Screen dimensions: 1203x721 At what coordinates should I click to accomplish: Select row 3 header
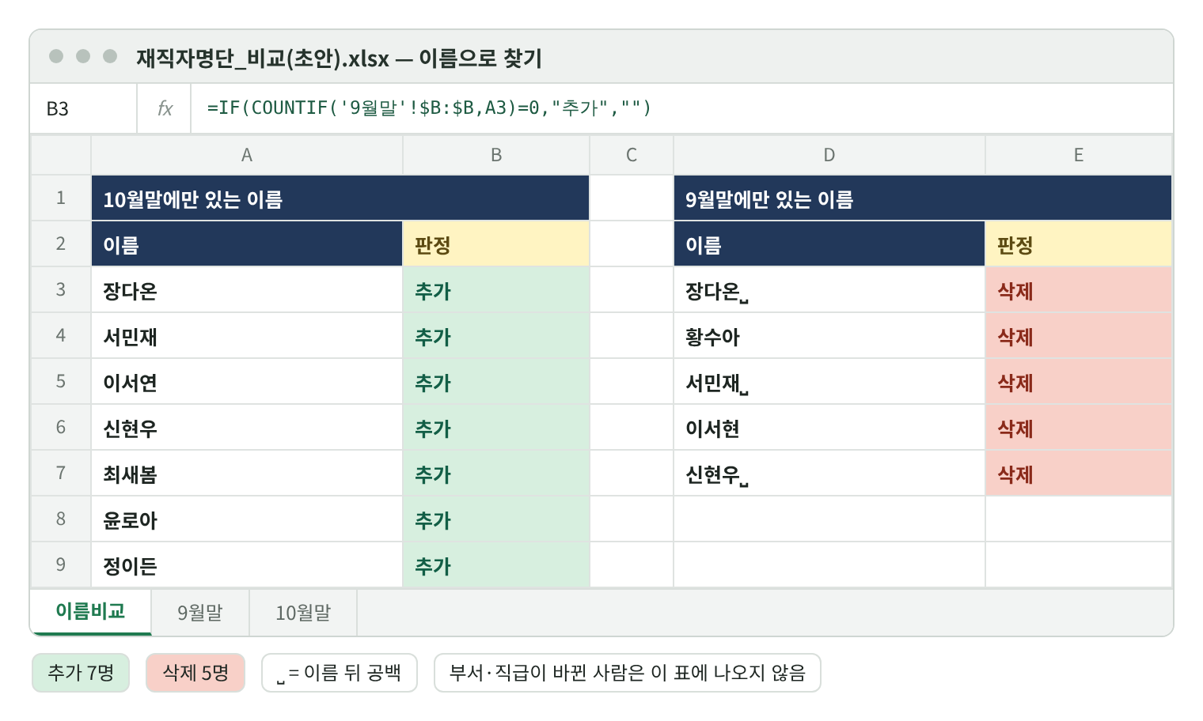point(61,289)
